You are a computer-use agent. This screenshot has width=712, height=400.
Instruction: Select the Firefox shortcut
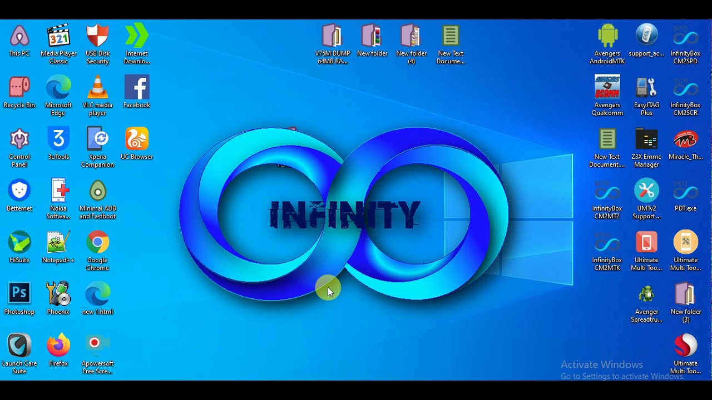pyautogui.click(x=58, y=351)
